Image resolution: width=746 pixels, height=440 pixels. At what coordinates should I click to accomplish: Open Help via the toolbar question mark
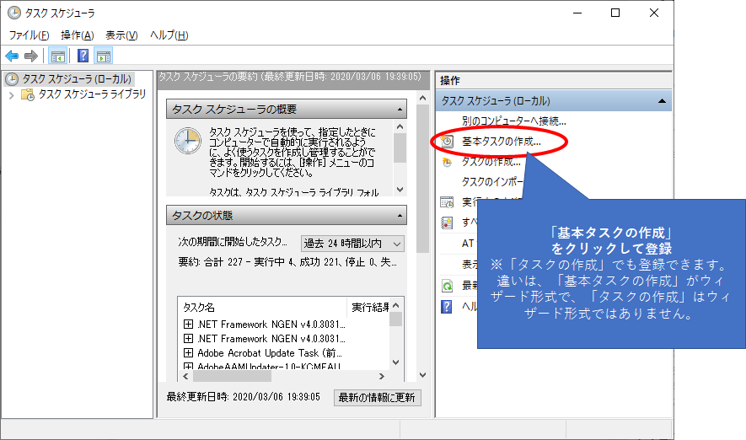83,56
